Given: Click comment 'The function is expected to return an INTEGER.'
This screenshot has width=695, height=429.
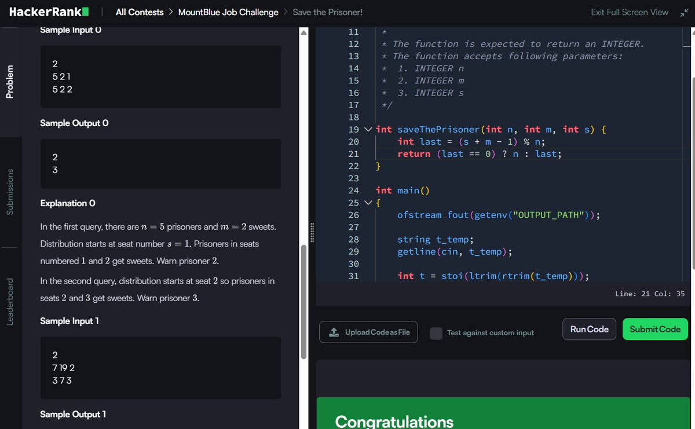Looking at the screenshot, I should coord(518,43).
